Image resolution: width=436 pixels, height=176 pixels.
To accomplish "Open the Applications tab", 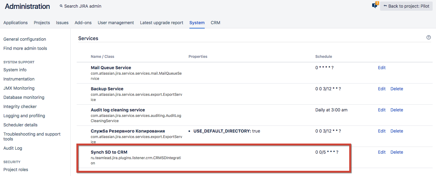I will (16, 23).
